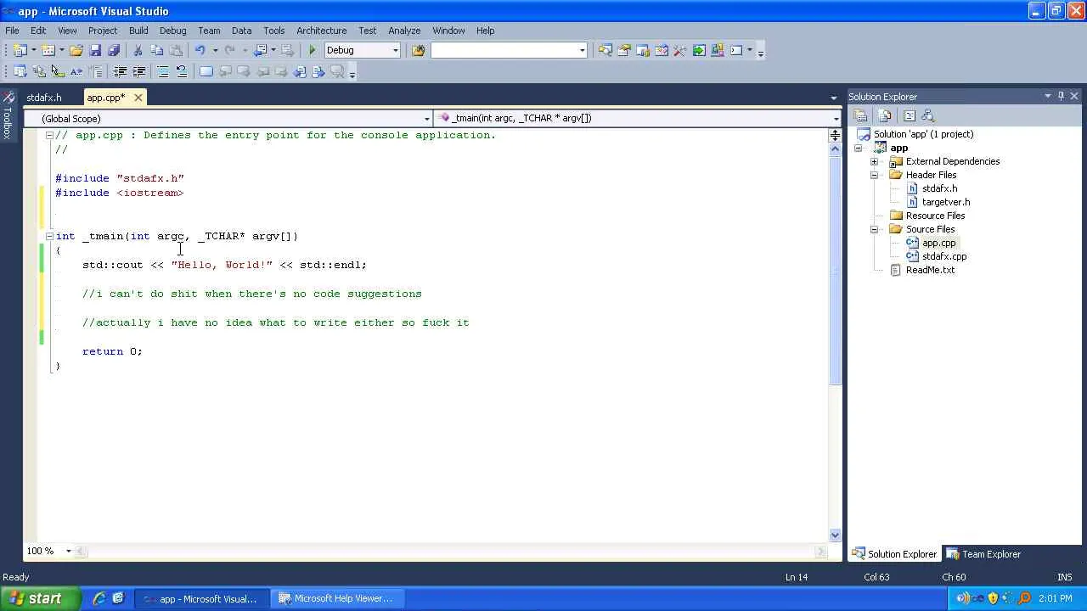Click Show All Files icon in Solution Explorer
Screen dimensions: 1087x611
[884, 115]
